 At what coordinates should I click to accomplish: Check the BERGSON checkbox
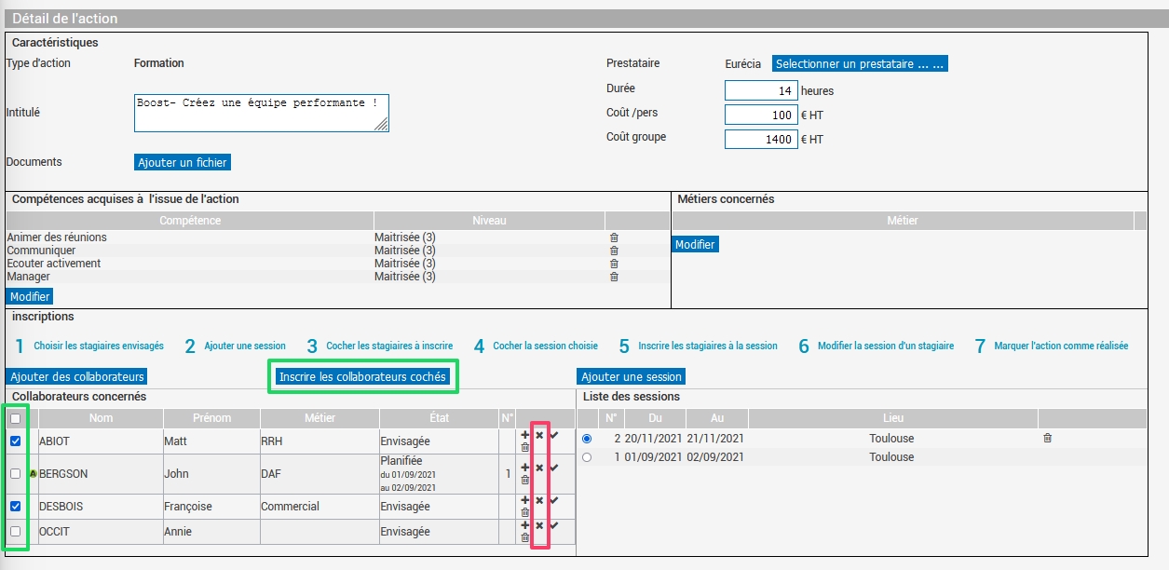[x=15, y=473]
